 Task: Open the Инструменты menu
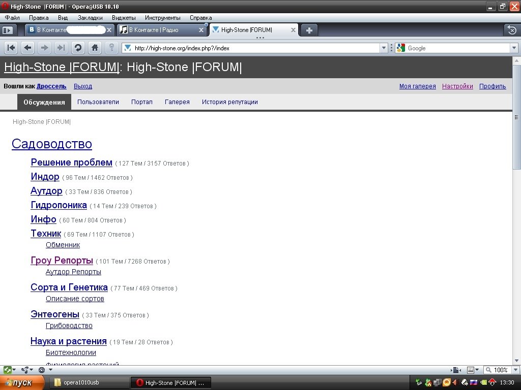[162, 18]
